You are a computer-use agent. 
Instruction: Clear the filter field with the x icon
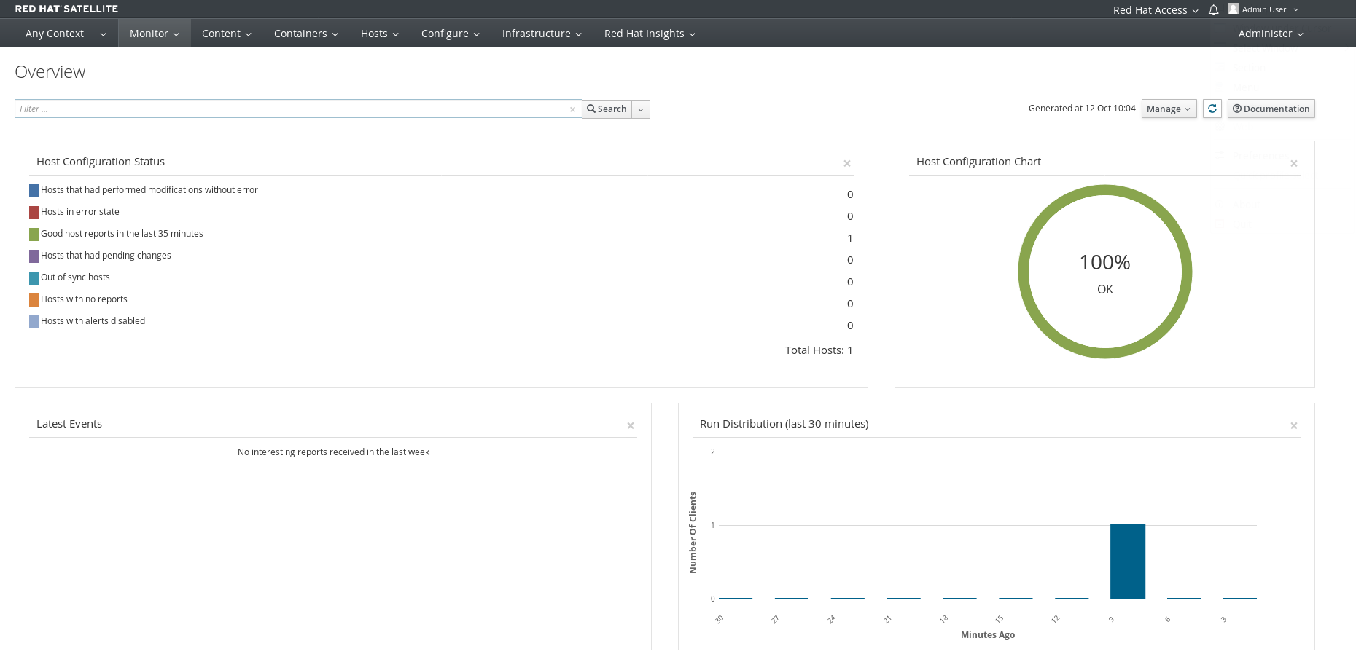[x=572, y=109]
